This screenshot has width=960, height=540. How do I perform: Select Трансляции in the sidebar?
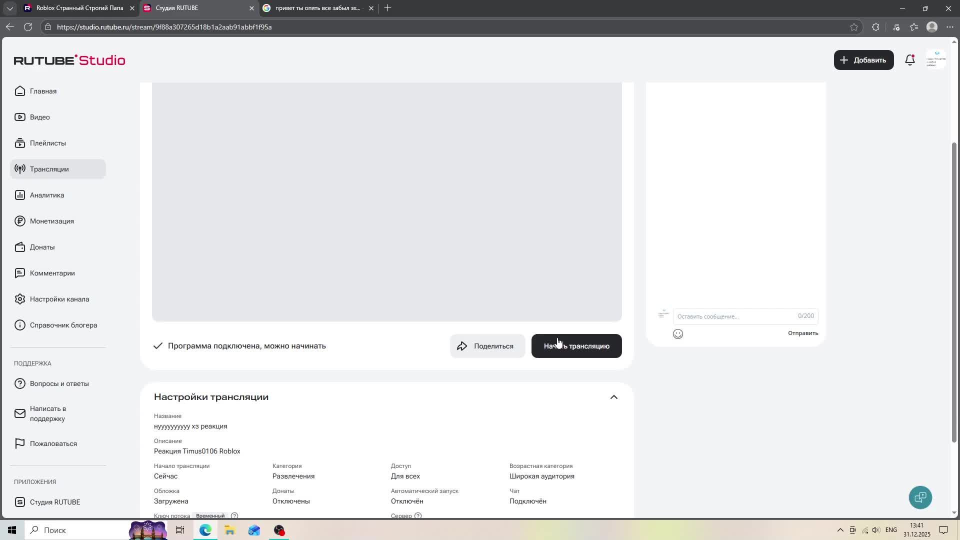tap(49, 169)
